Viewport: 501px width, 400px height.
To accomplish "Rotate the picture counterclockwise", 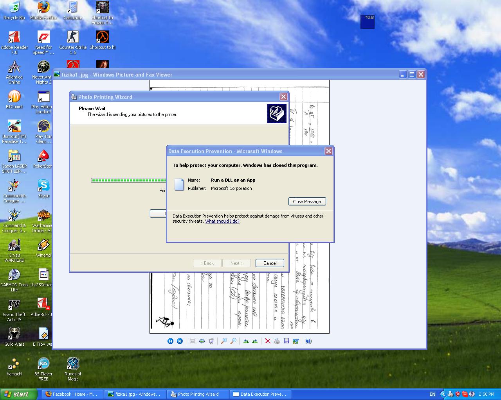I will [255, 341].
